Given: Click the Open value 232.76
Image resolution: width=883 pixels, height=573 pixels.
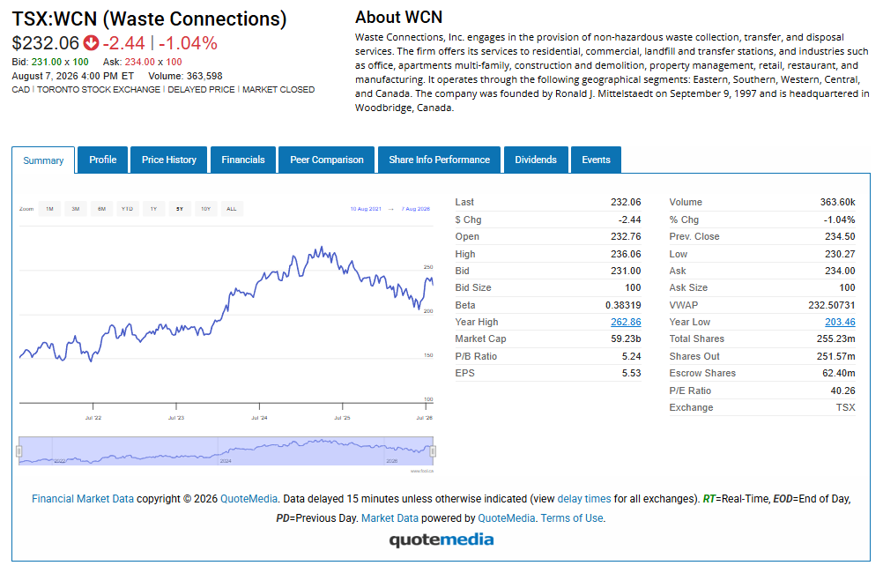Looking at the screenshot, I should [626, 236].
